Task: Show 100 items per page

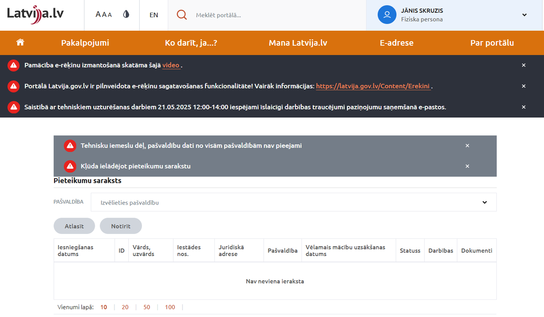Action: pos(170,307)
